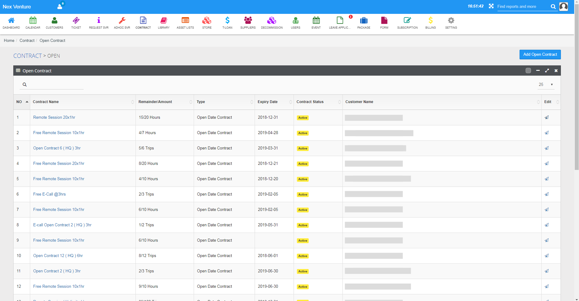Image resolution: width=579 pixels, height=301 pixels.
Task: Expand the Open Contract panel to fullscreen
Action: click(547, 70)
